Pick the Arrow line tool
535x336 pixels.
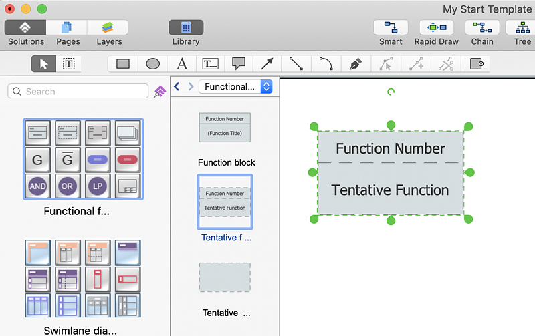click(267, 64)
